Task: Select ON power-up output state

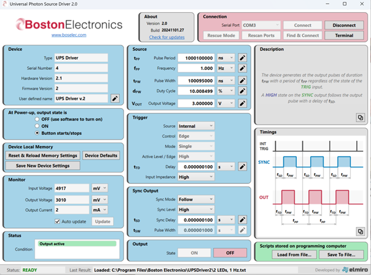Action: click(37, 126)
